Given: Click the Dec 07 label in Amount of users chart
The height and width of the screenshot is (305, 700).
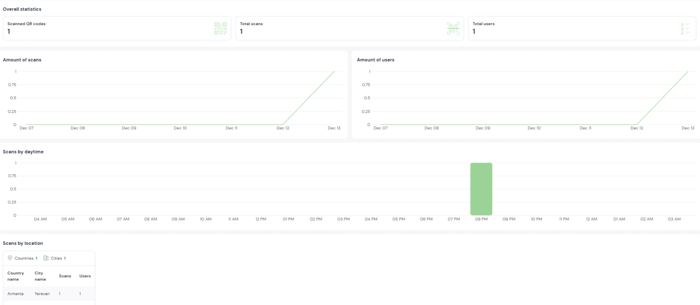Looking at the screenshot, I should (380, 128).
